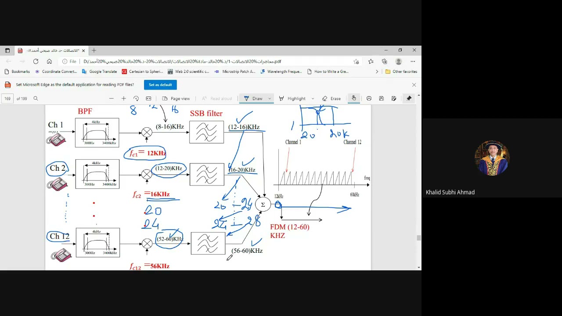Expand Draw pen options dropdown
562x316 pixels.
(x=270, y=99)
